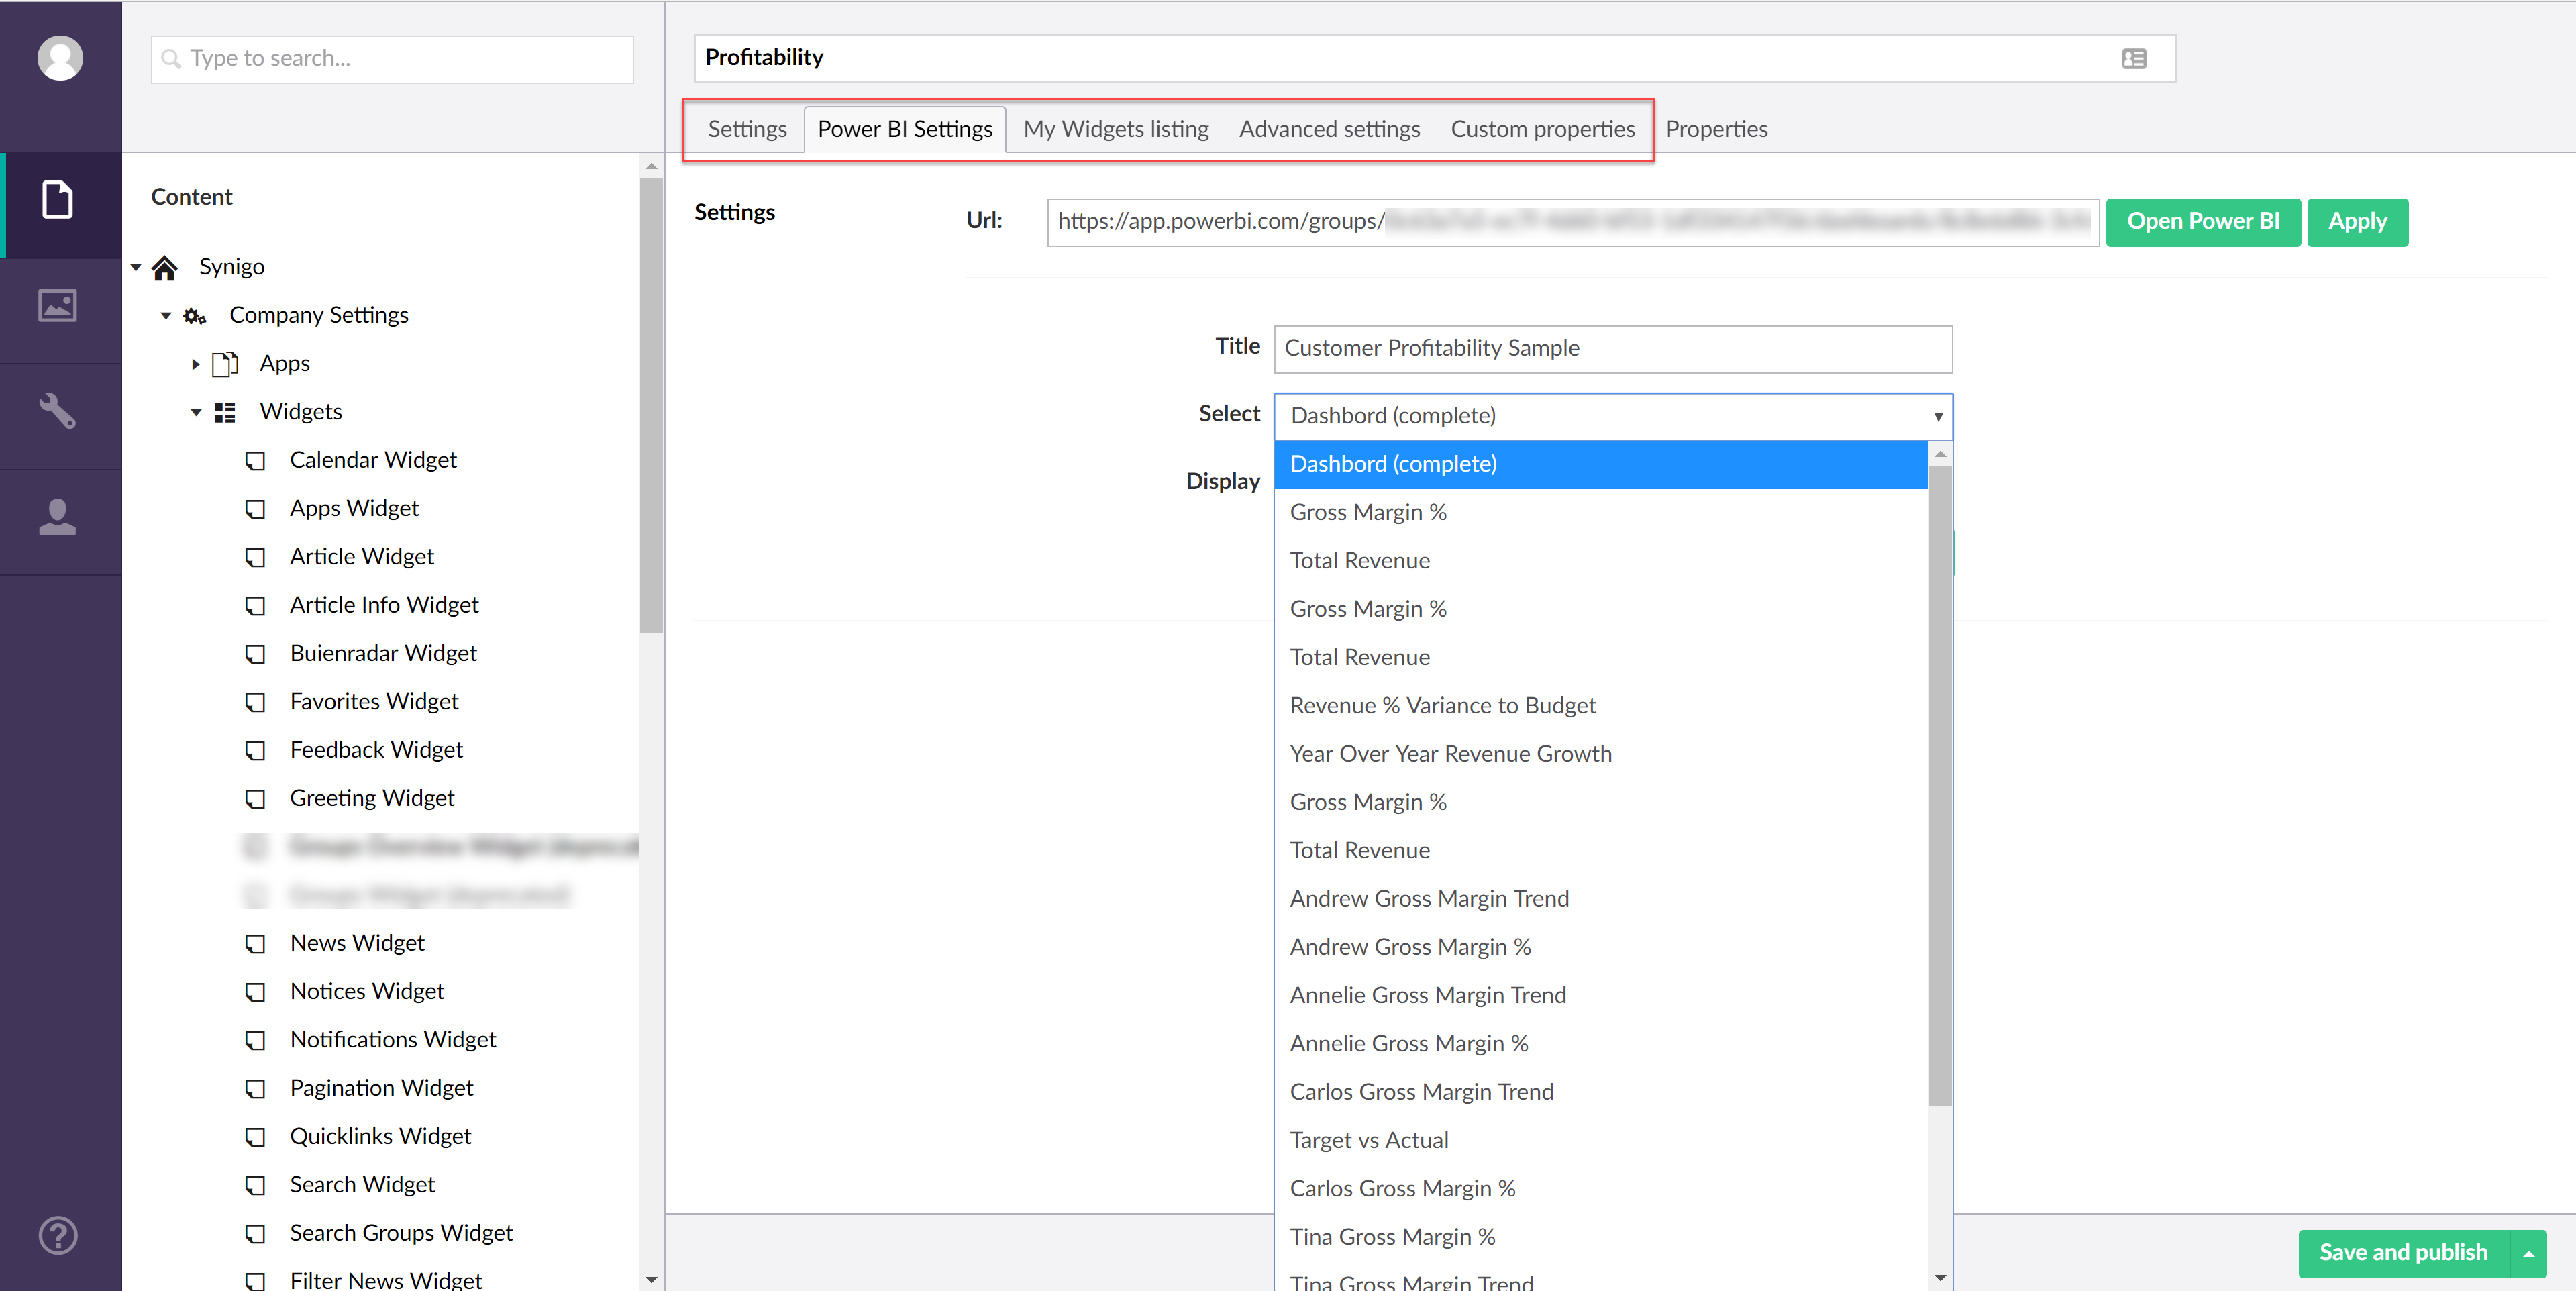
Task: Open the Help question mark
Action: (x=58, y=1236)
